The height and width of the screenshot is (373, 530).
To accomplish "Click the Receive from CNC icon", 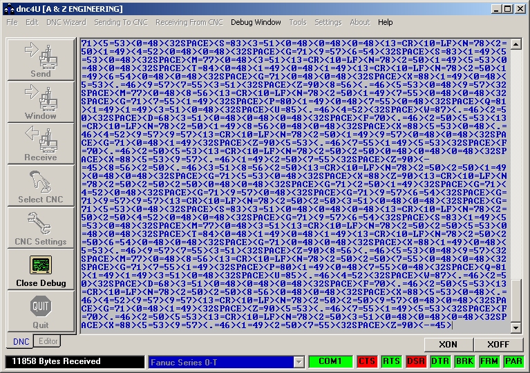I will (x=40, y=140).
